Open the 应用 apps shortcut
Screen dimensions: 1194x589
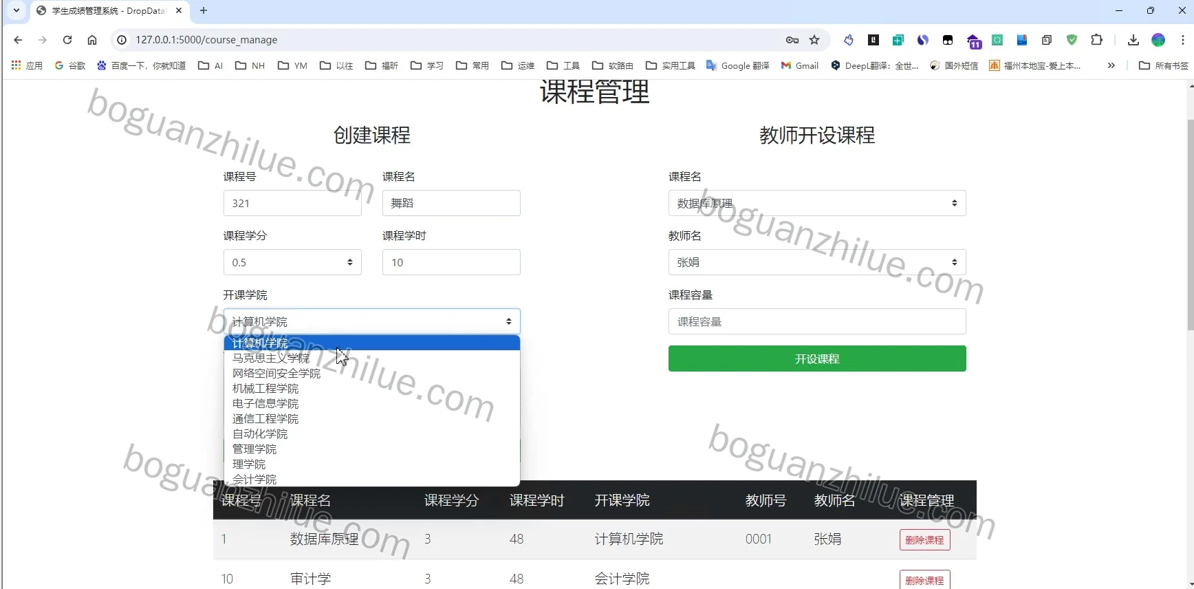point(28,65)
